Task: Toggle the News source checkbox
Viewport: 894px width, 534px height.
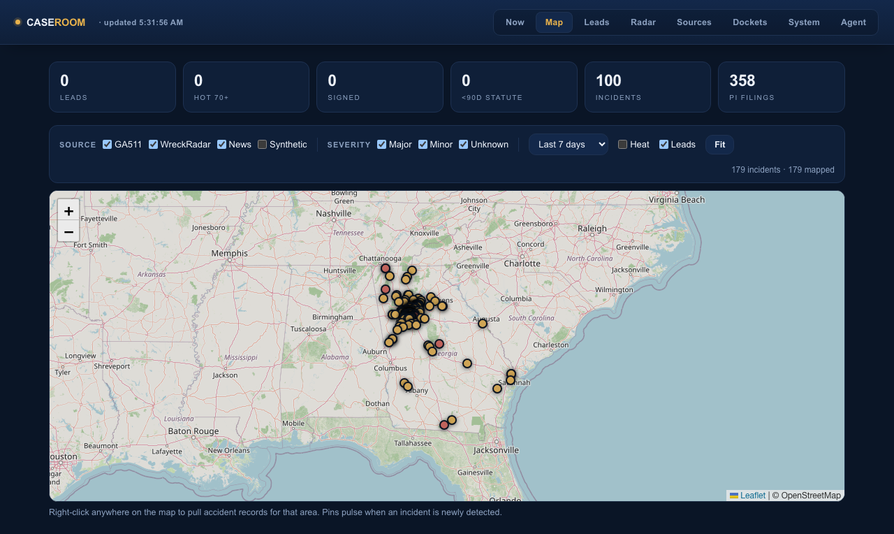Action: tap(221, 145)
